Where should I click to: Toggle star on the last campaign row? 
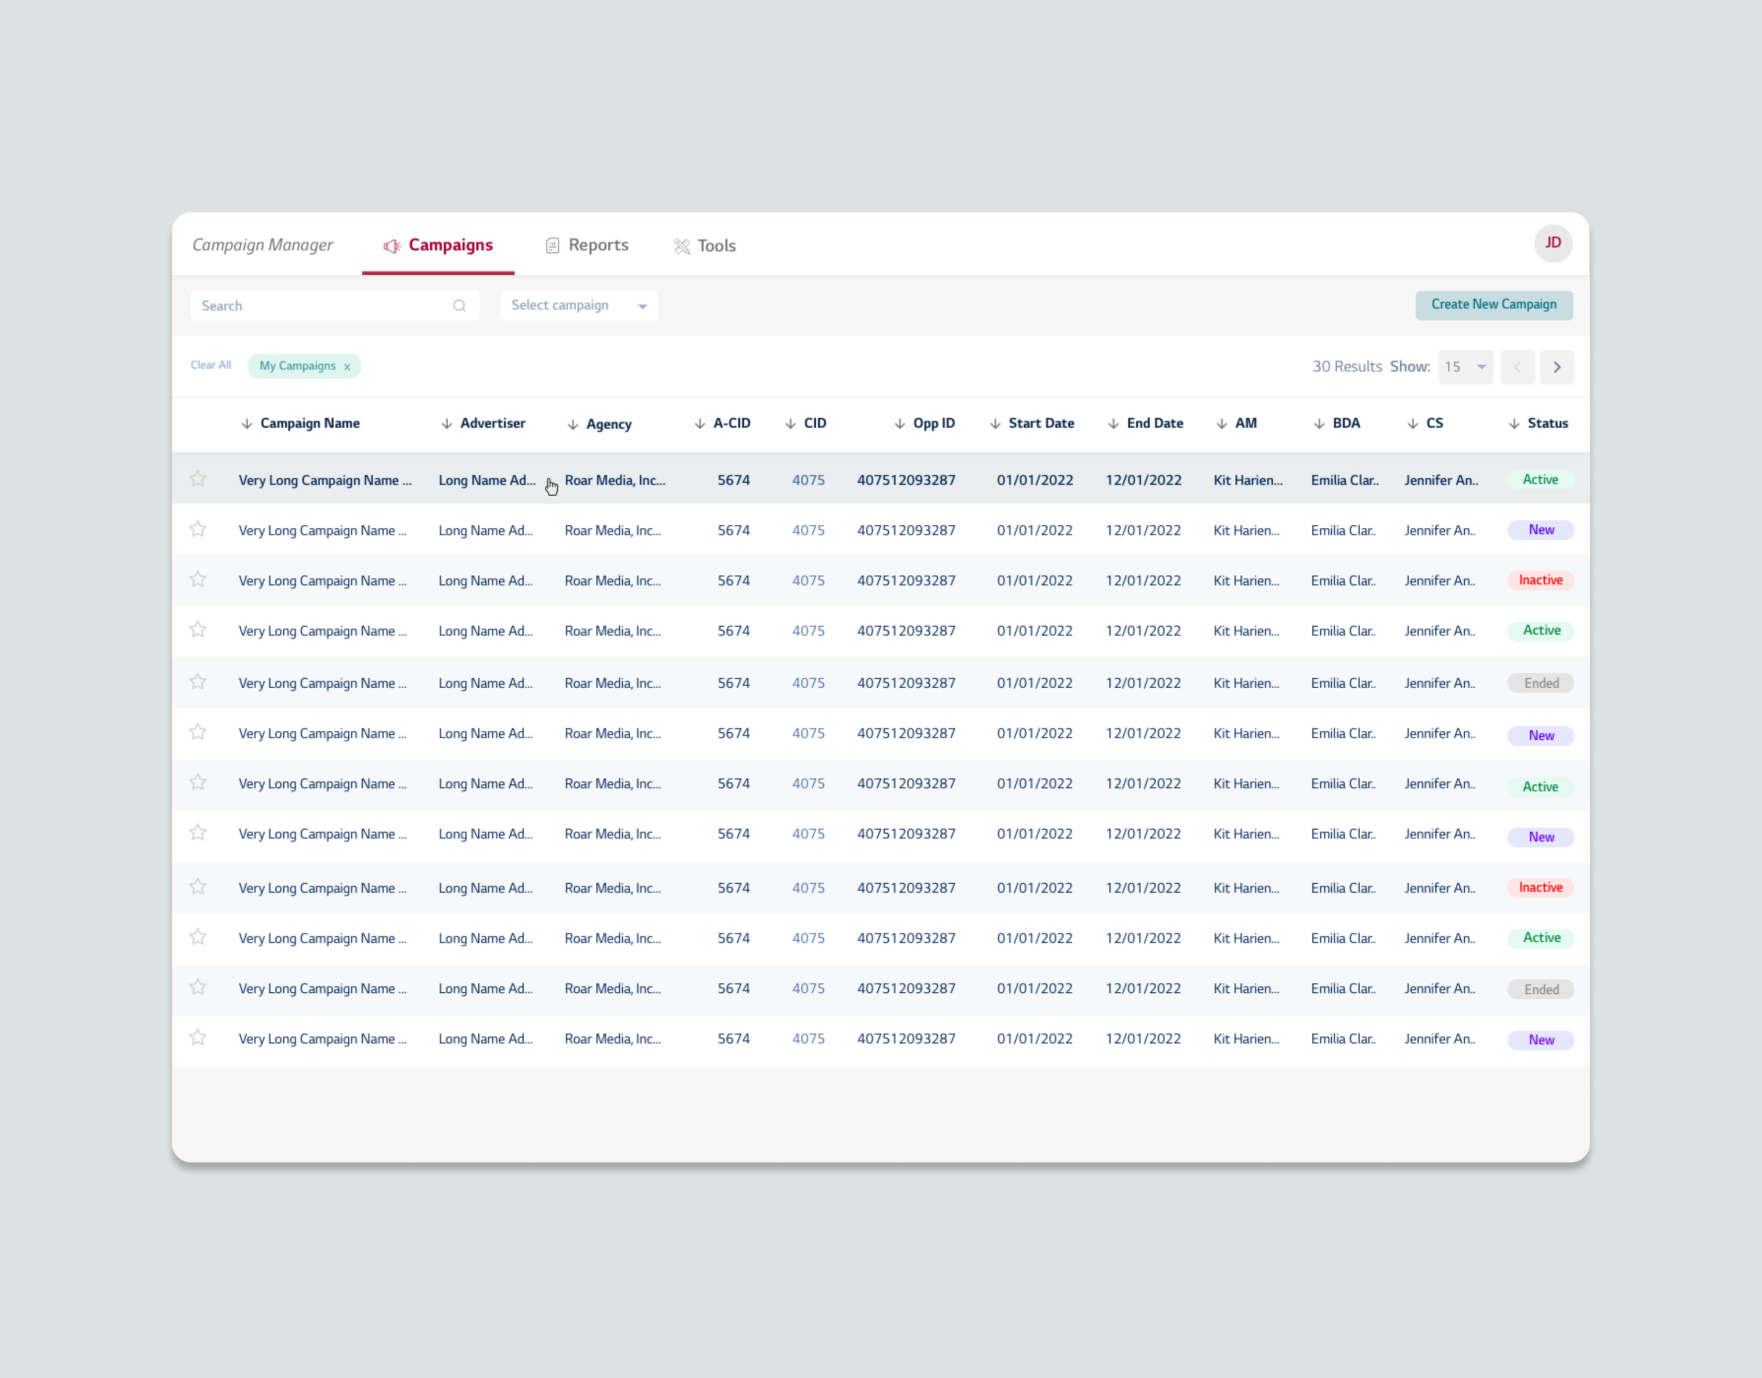tap(198, 1038)
